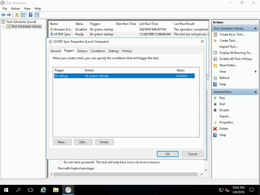
Task: Click Import Task... in the Actions pane
Action: click(x=228, y=47)
